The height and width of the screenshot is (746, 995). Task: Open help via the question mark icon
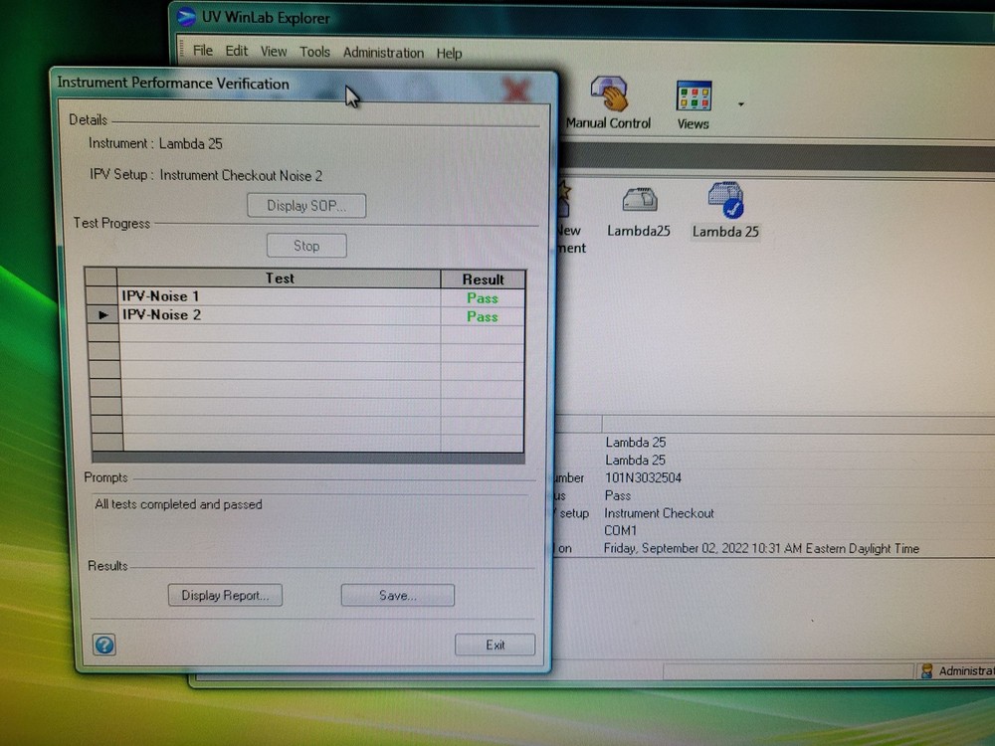coord(104,645)
